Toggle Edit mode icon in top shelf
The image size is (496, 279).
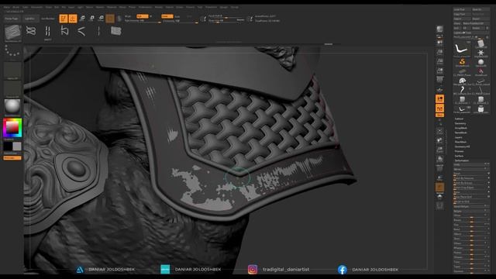pos(64,19)
